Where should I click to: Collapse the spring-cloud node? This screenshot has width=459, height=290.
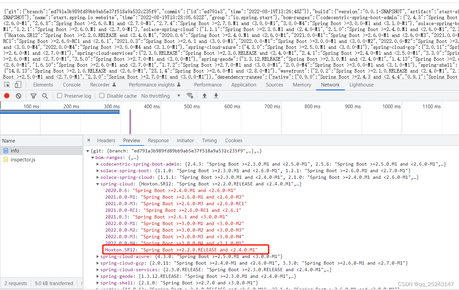tap(98, 184)
